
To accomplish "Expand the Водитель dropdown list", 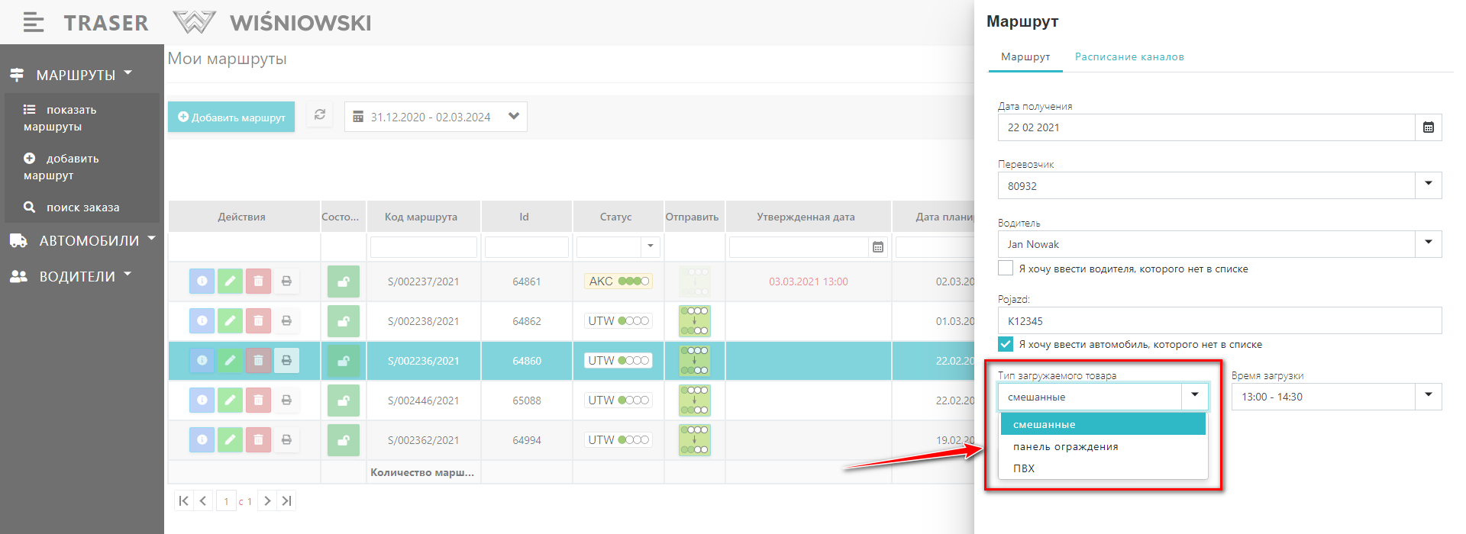I will point(1428,244).
